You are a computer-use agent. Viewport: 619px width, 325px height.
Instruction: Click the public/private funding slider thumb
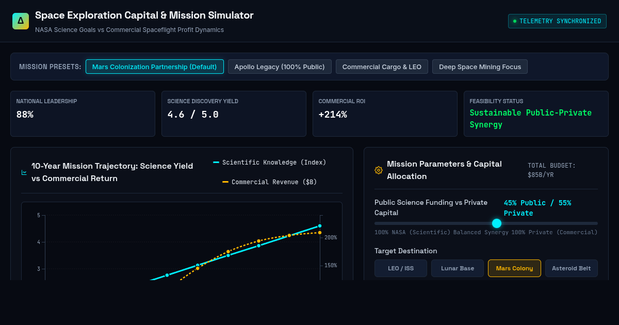497,223
